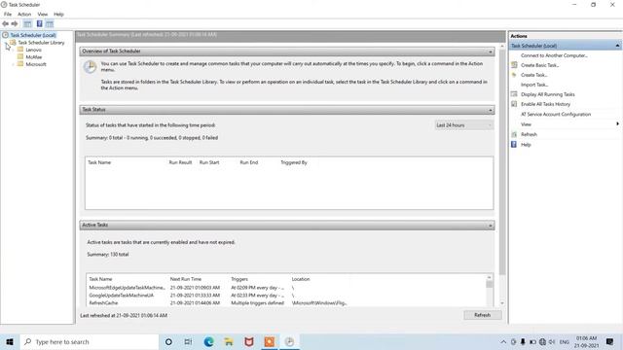
Task: Click the Enable All Tasks History icon
Action: (x=514, y=104)
